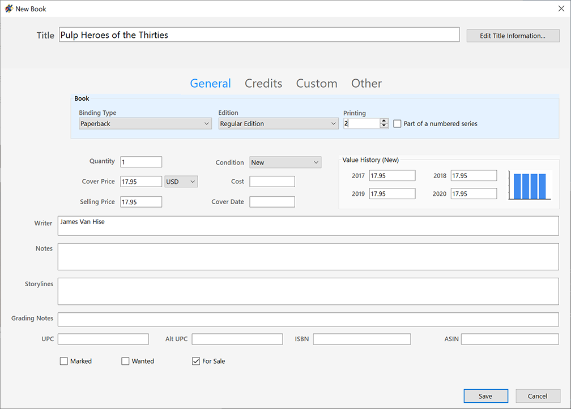Screen dimensions: 571x409
Task: Click the Cover Date field
Action: coord(272,202)
